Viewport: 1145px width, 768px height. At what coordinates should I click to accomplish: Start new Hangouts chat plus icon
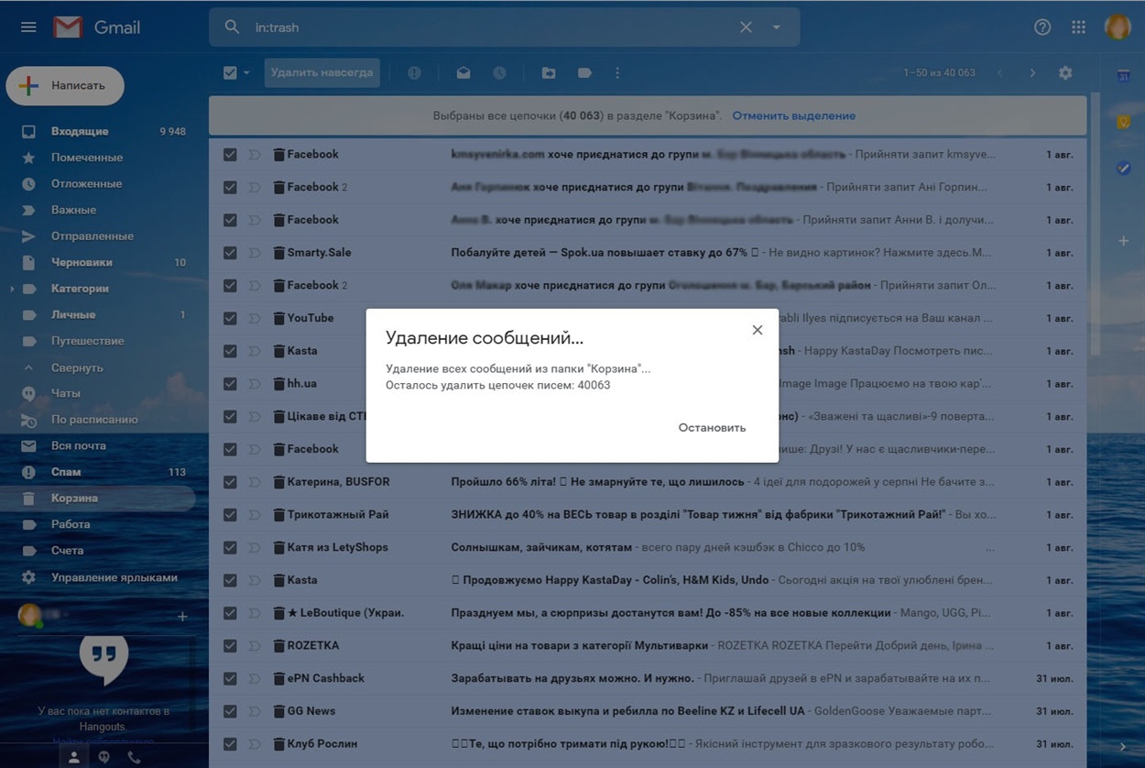point(182,617)
